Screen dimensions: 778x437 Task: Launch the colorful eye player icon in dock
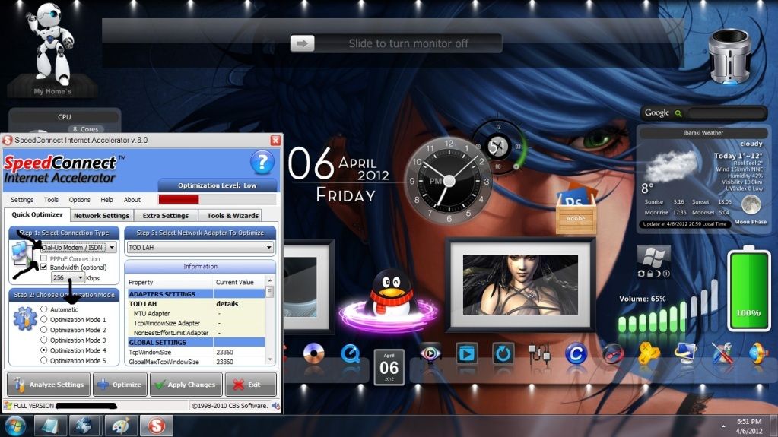430,353
